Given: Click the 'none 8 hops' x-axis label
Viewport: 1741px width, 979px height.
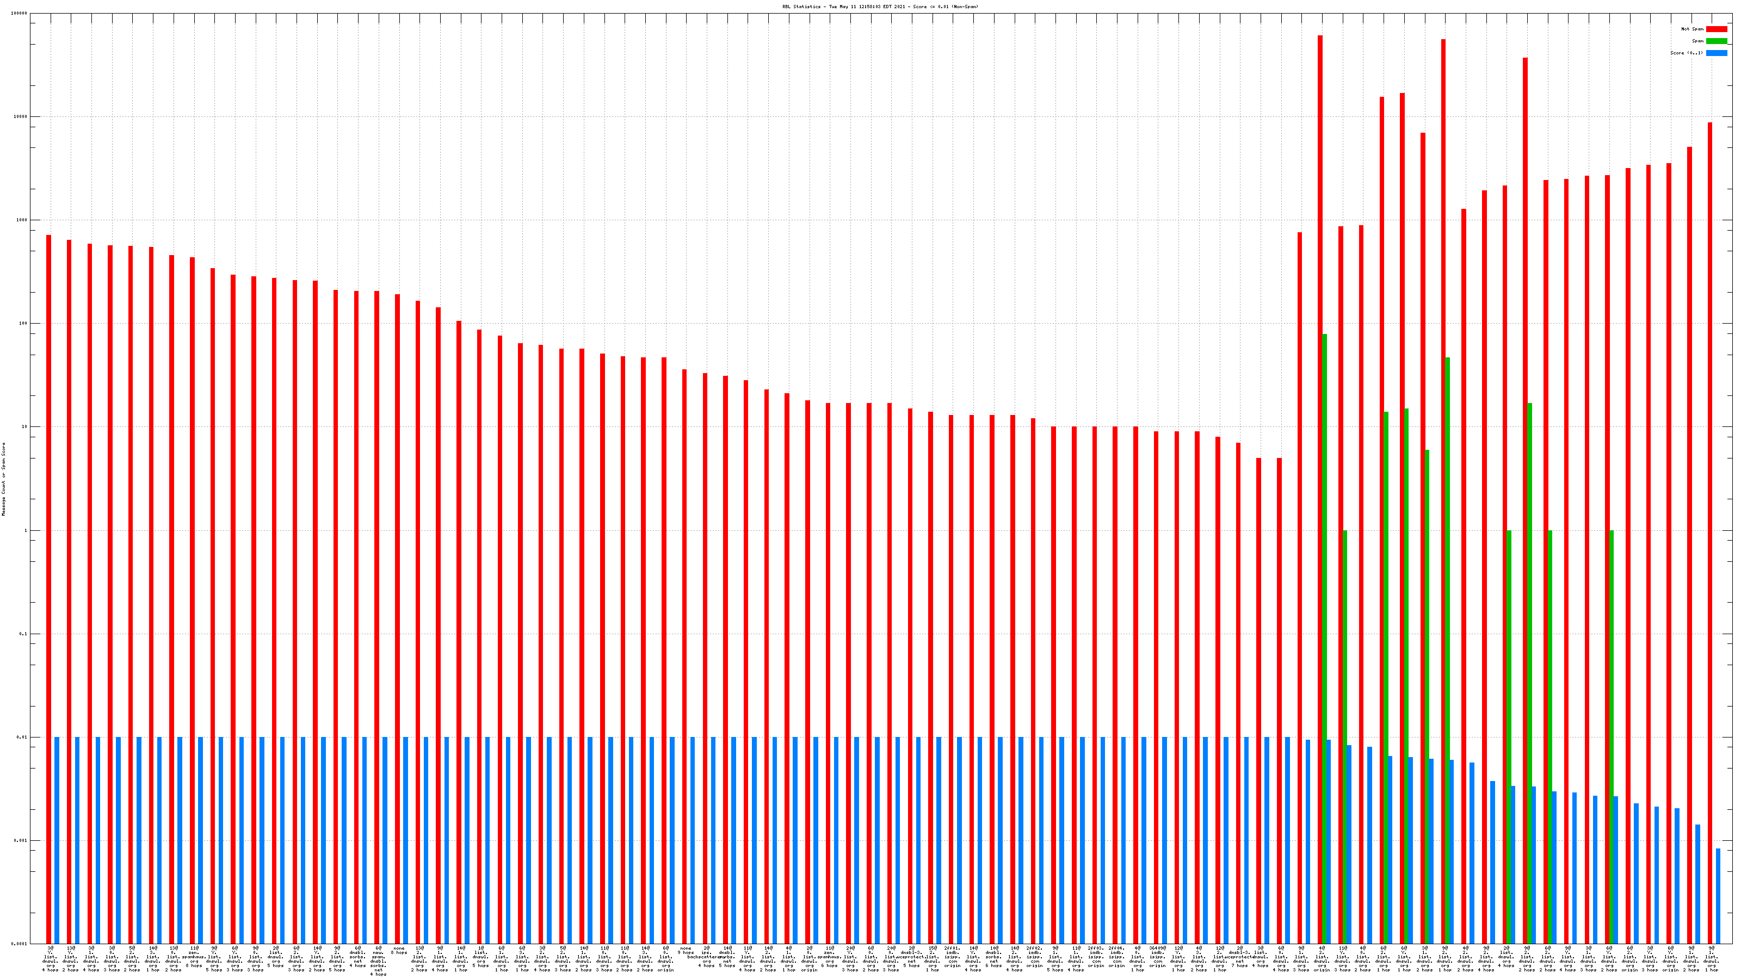Looking at the screenshot, I should (399, 950).
